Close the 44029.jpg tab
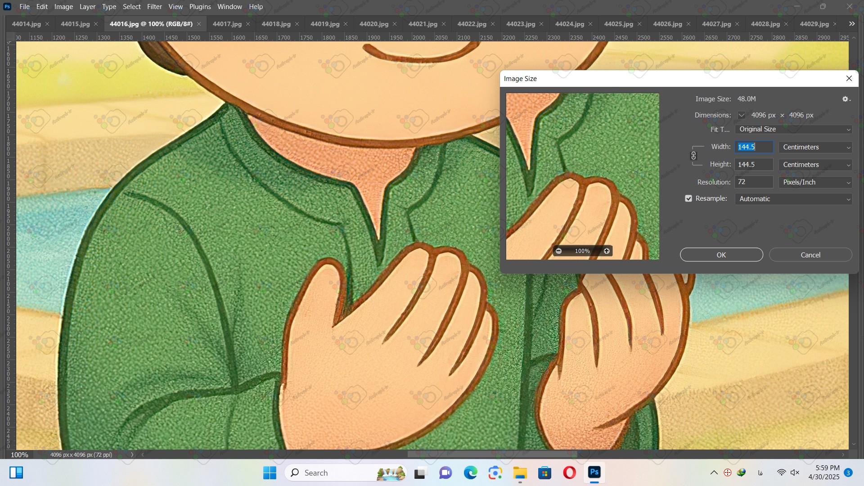 pos(835,24)
